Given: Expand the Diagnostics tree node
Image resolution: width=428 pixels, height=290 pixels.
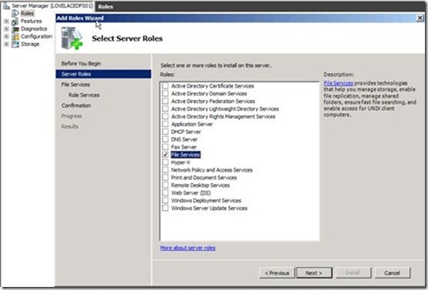Looking at the screenshot, I should tap(6, 28).
